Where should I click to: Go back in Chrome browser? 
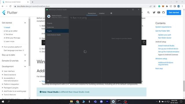3,6
